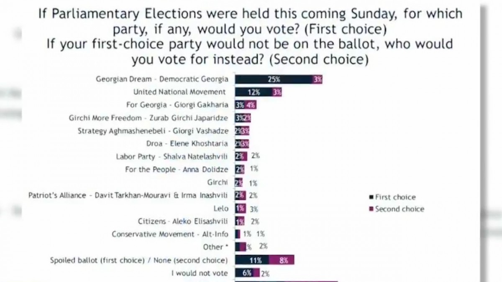Screen dimensions: 502x282
Task: Click the 'Citizens - Aleko Elisashvili' label
Action: [183, 221]
